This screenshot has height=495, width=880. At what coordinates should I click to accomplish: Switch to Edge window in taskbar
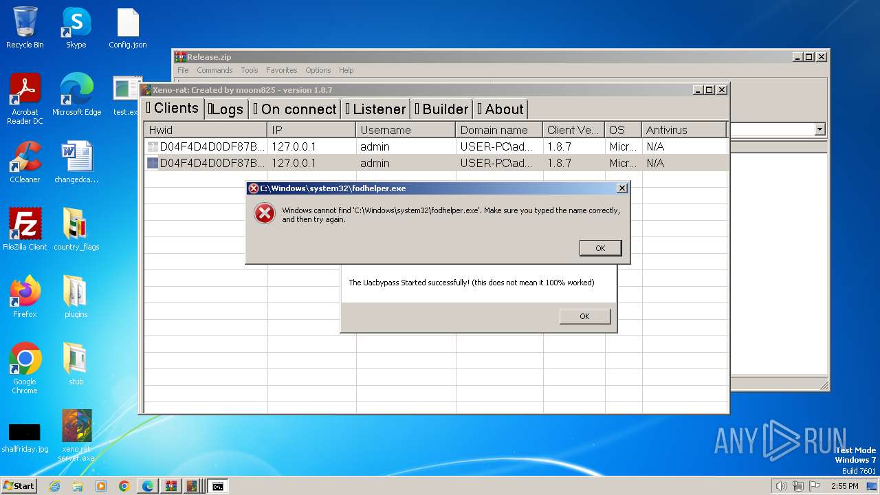[148, 486]
